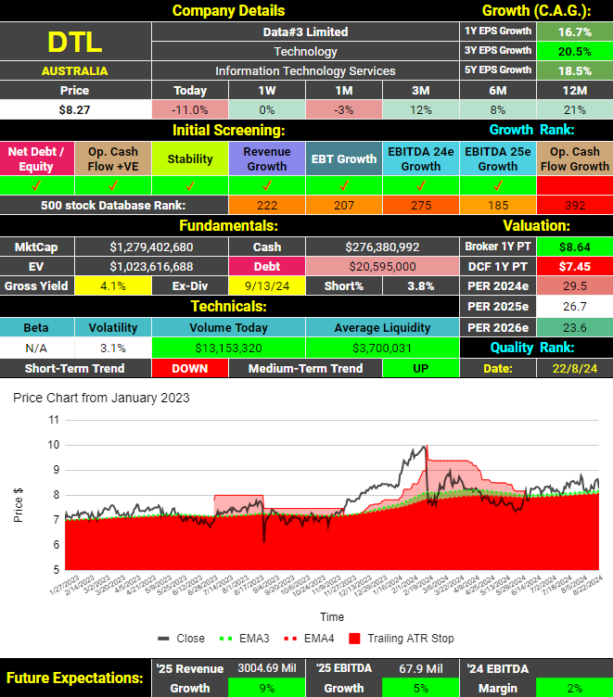
Task: Click the checkmark under EBITDA 25e Growth
Action: tap(498, 185)
